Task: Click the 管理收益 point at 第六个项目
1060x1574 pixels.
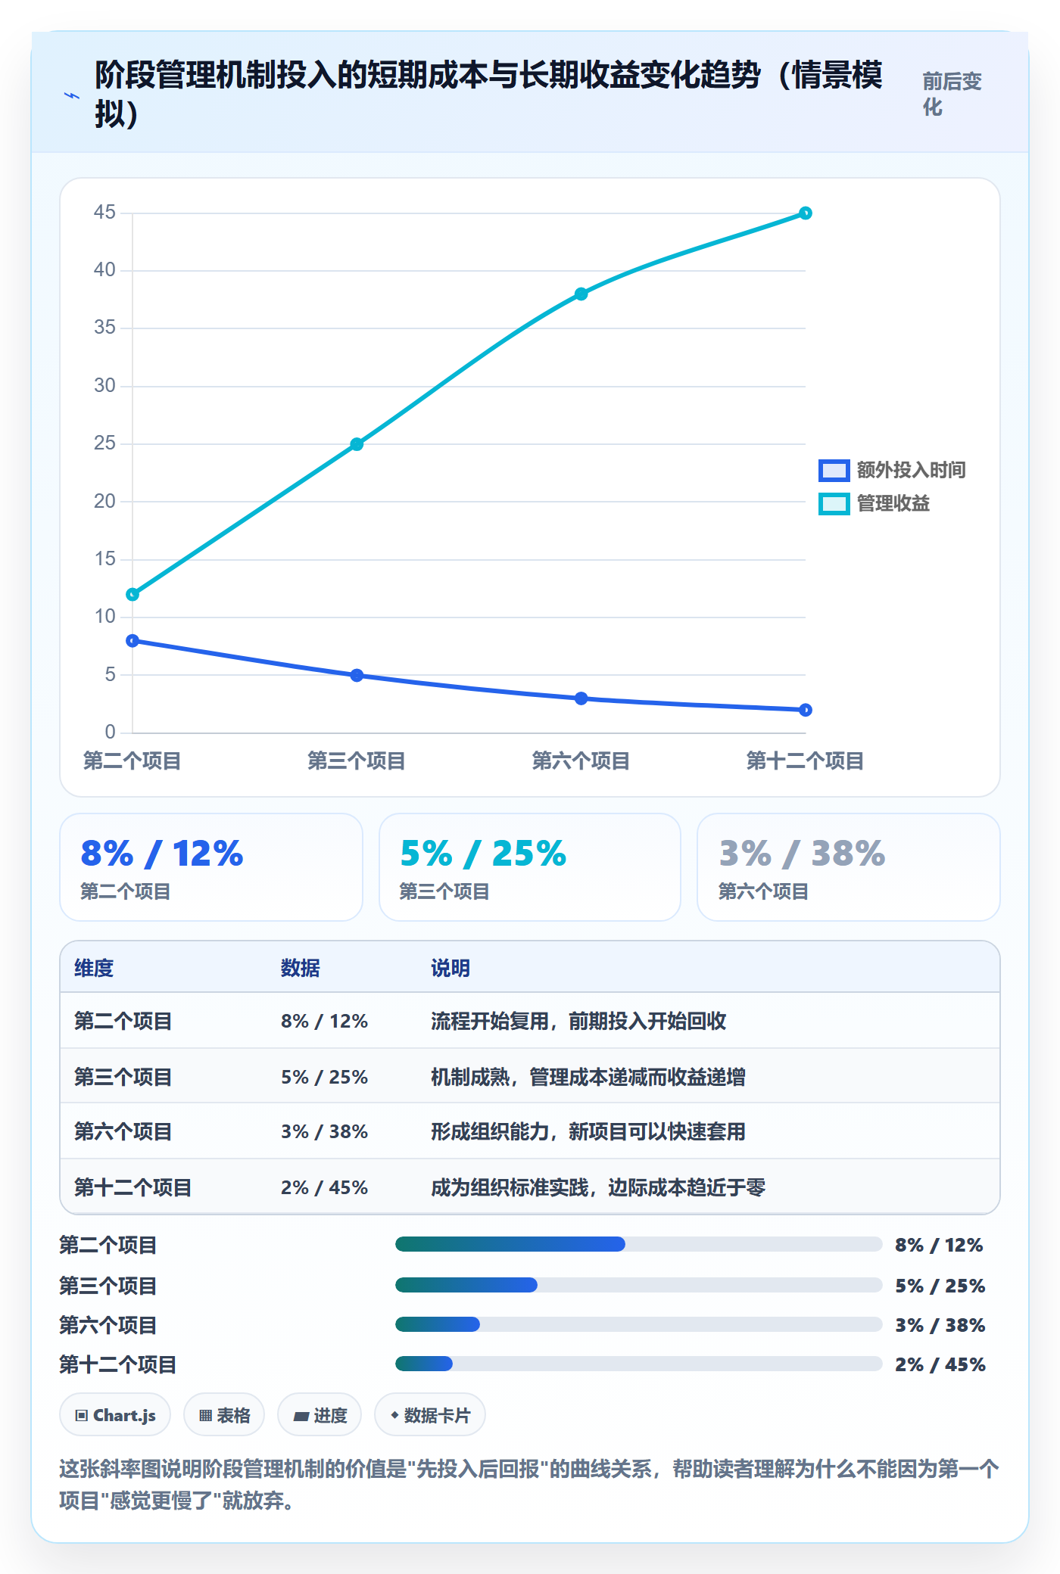Action: pyautogui.click(x=581, y=294)
